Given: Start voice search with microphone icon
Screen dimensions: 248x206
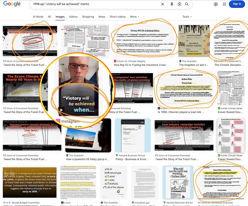Looking at the screenshot, I should tap(172, 4).
